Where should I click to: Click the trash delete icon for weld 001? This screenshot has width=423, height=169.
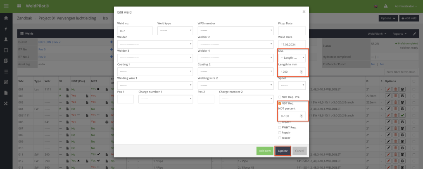[x=394, y=89]
